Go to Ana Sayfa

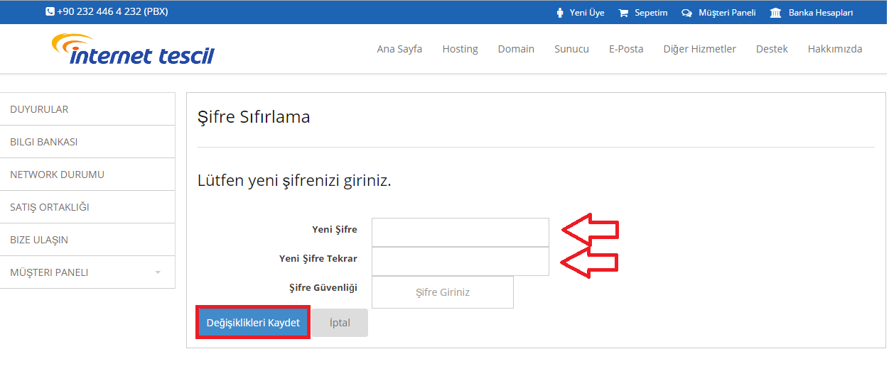[x=399, y=49]
